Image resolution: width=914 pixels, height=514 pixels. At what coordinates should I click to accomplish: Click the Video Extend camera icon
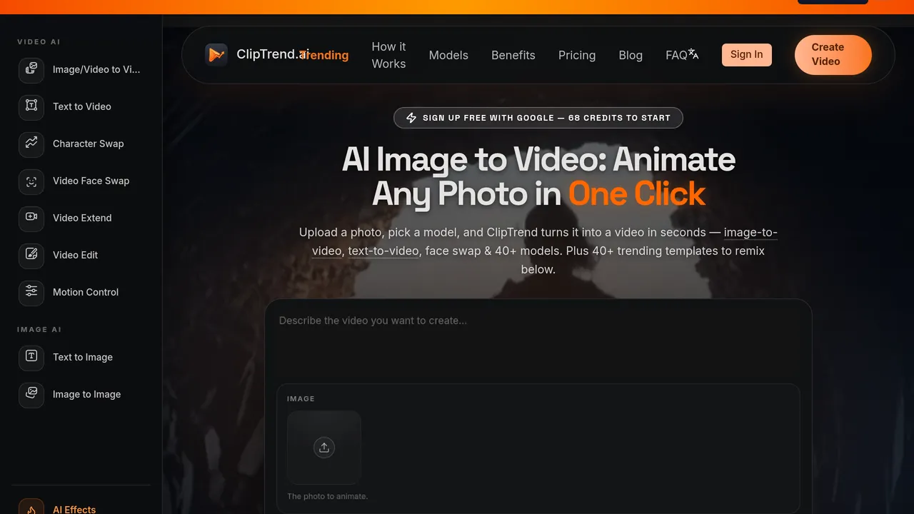tap(31, 218)
